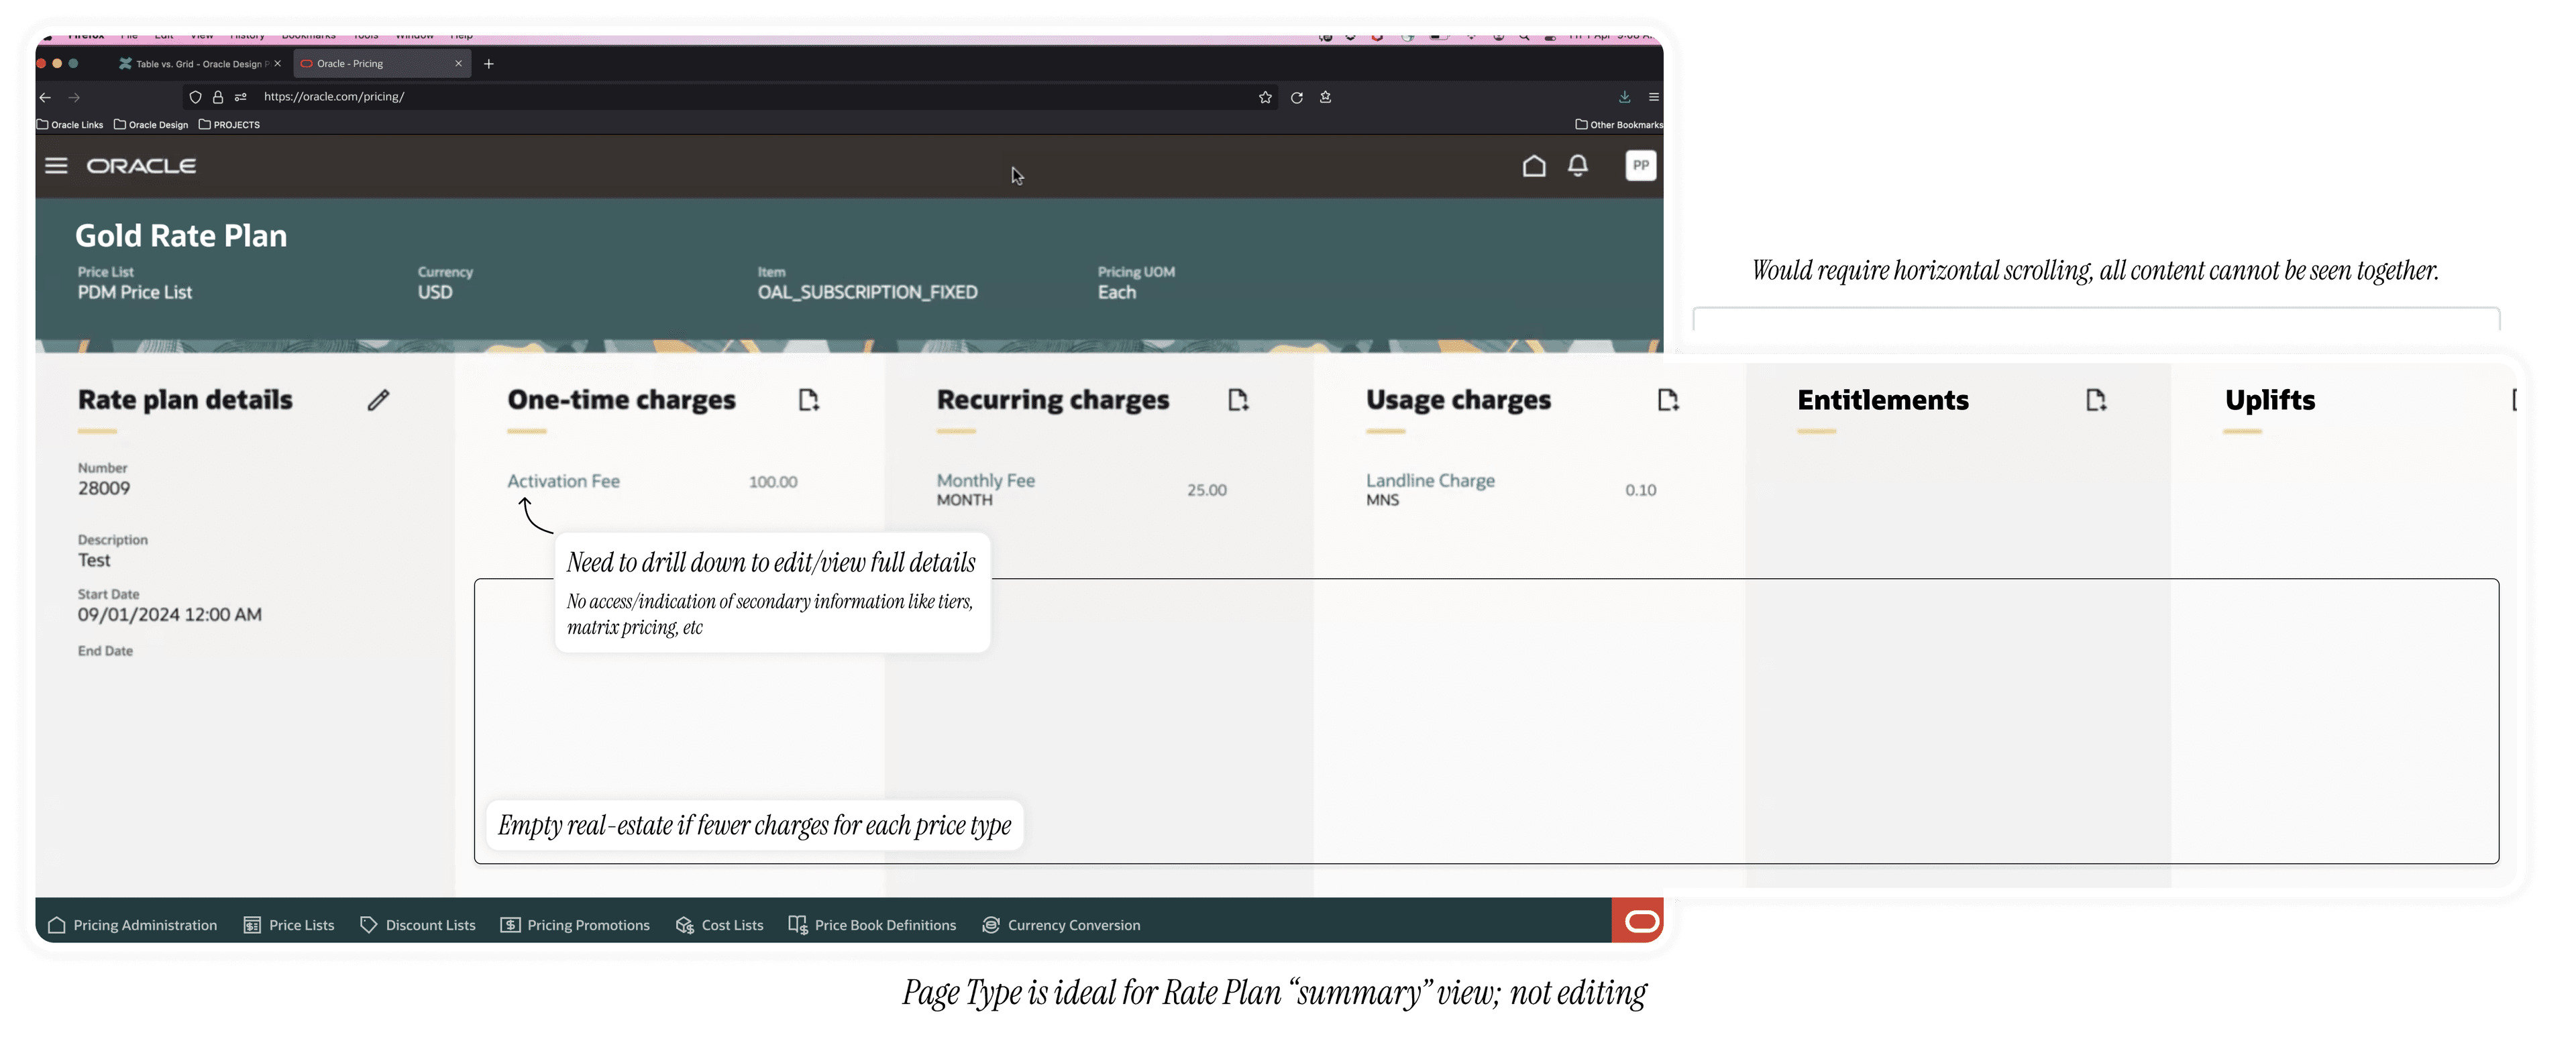Add a new One-time charge
Screen dimensions: 2576x1041
[x=808, y=400]
